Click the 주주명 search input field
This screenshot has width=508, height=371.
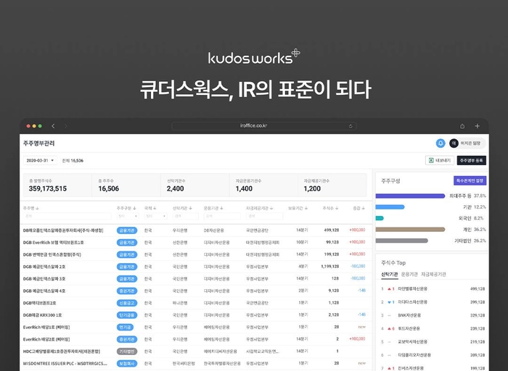(65, 215)
